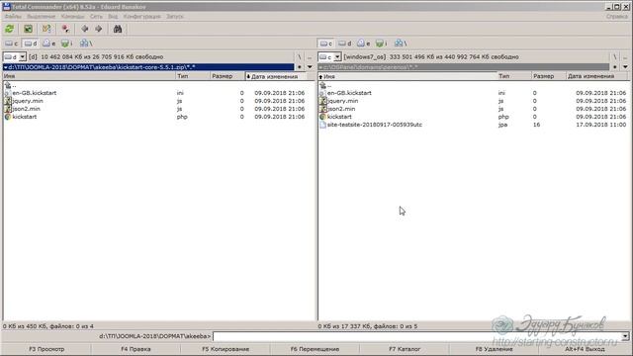Screen dimensions: 633x356
Task: Switch left panel to drive c
Action: coord(11,44)
